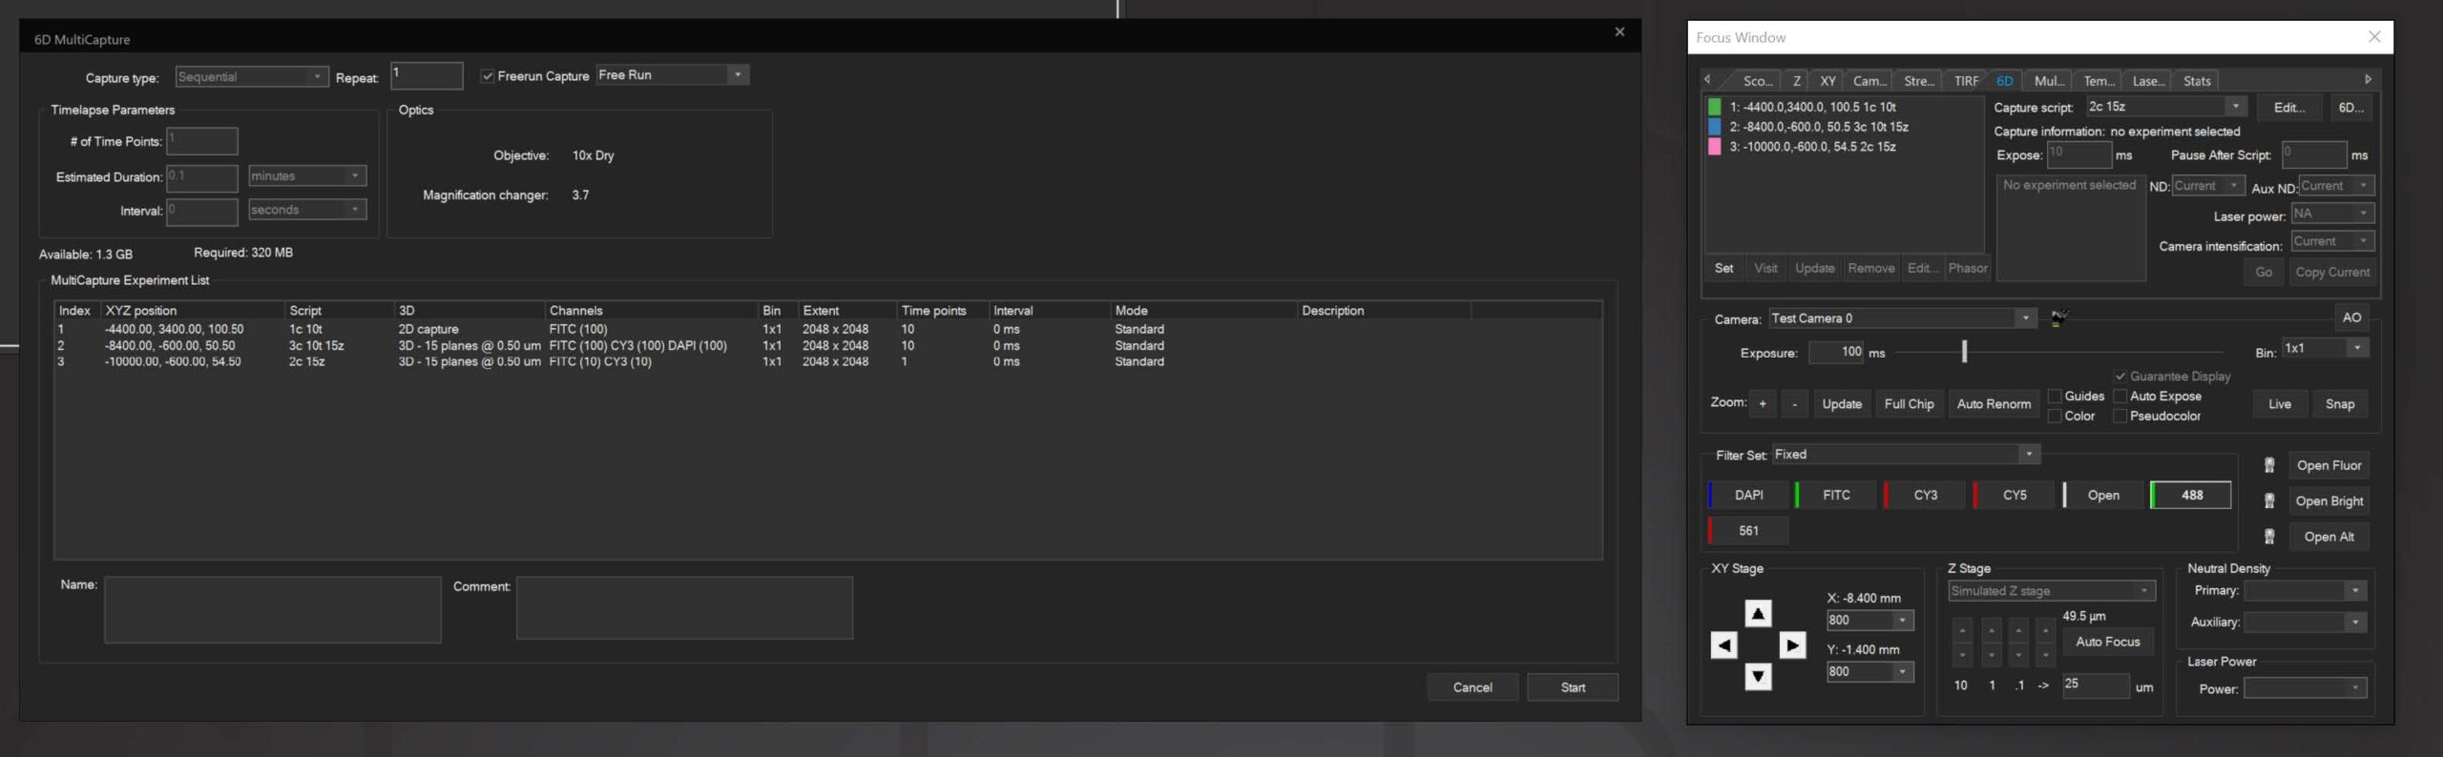Move the XY stage left with the arrow

coord(1723,645)
